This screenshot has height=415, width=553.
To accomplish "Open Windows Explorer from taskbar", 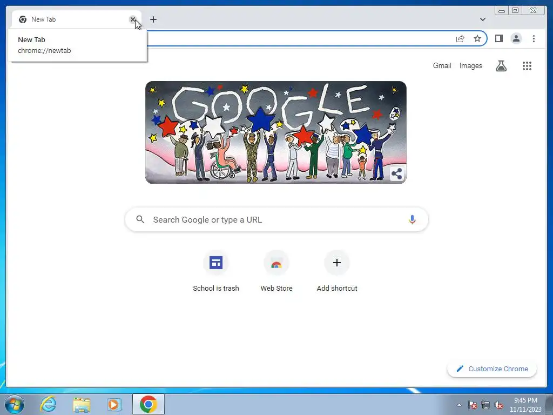I will pyautogui.click(x=82, y=404).
